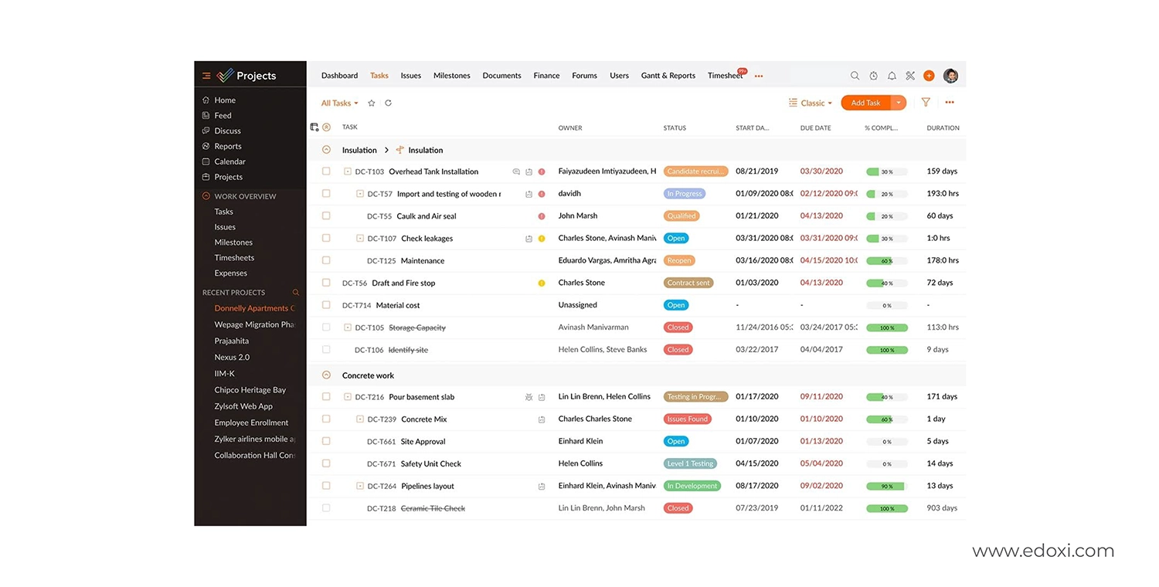Click the hamburger menu beside Projects logo
This screenshot has height=587, width=1159.
pos(206,75)
